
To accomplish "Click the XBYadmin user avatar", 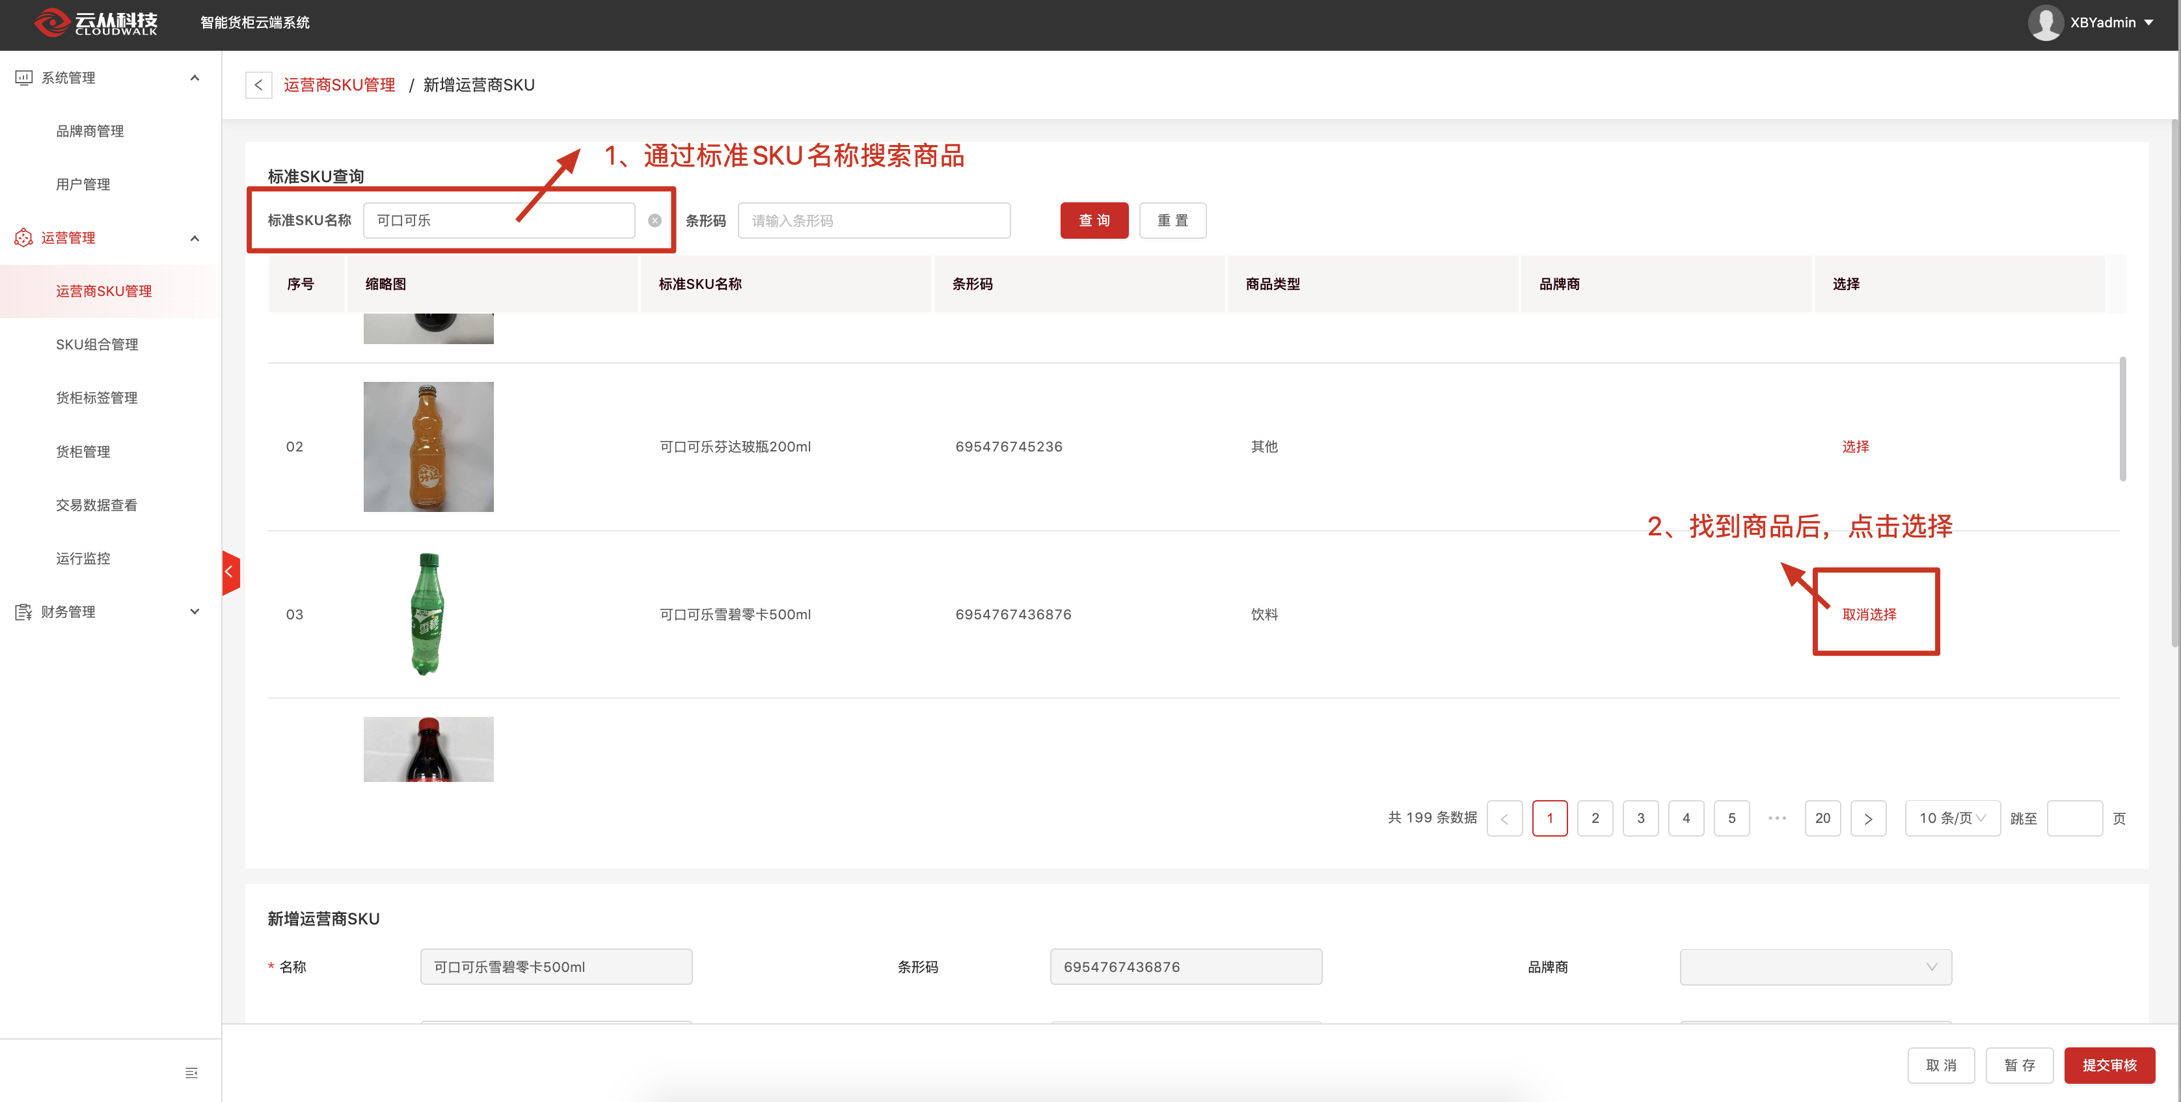I will (x=2044, y=23).
